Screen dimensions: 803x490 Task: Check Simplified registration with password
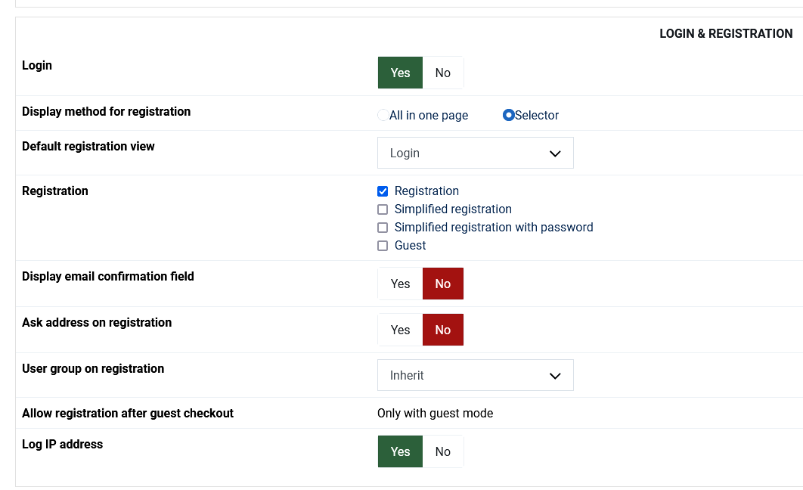coord(383,228)
